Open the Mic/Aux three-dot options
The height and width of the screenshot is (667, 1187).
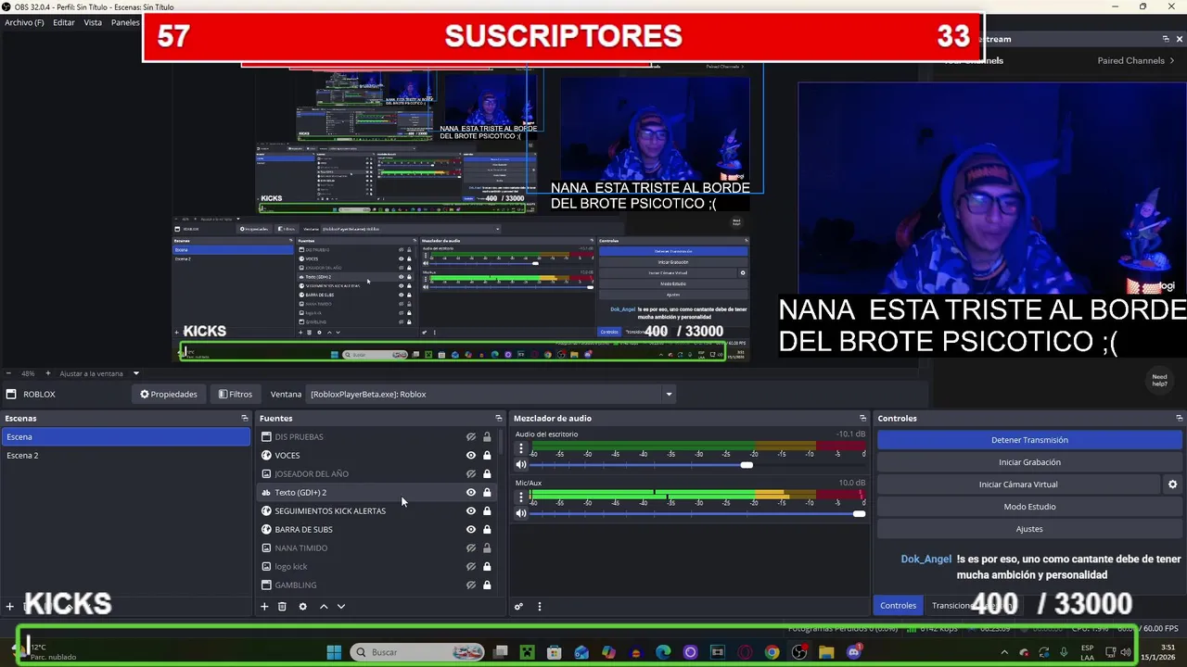pyautogui.click(x=520, y=497)
